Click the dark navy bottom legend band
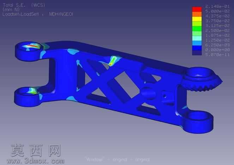The height and width of the screenshot is (165, 234). pos(197,53)
